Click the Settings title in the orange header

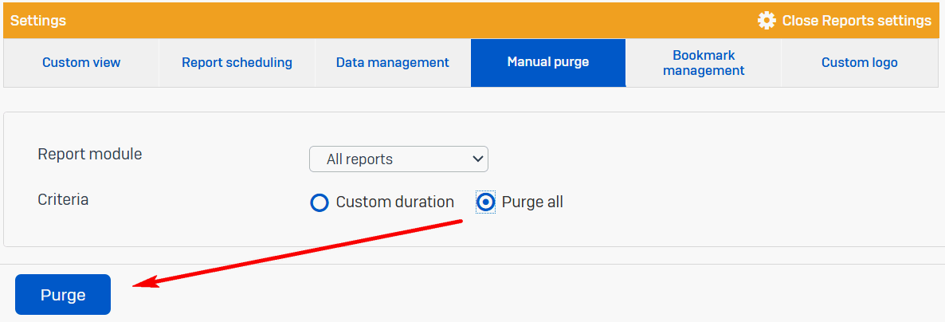(x=38, y=21)
